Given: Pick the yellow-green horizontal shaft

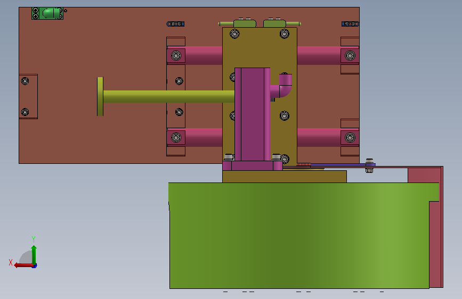Looking at the screenshot, I should 168,96.
